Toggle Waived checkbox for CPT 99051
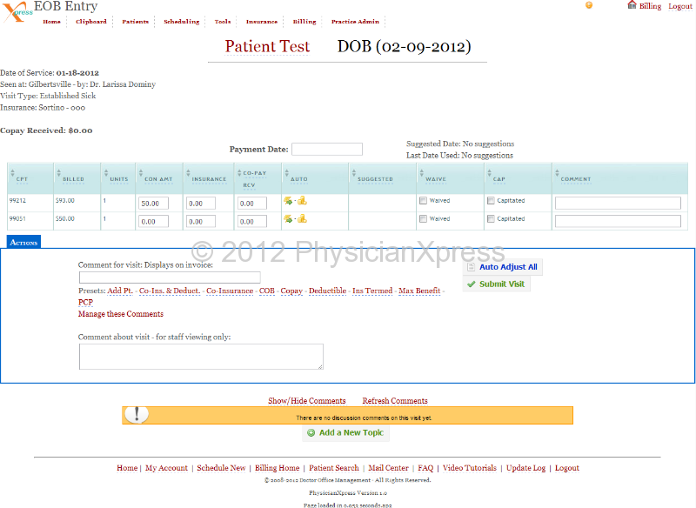696x508 pixels. pyautogui.click(x=424, y=219)
